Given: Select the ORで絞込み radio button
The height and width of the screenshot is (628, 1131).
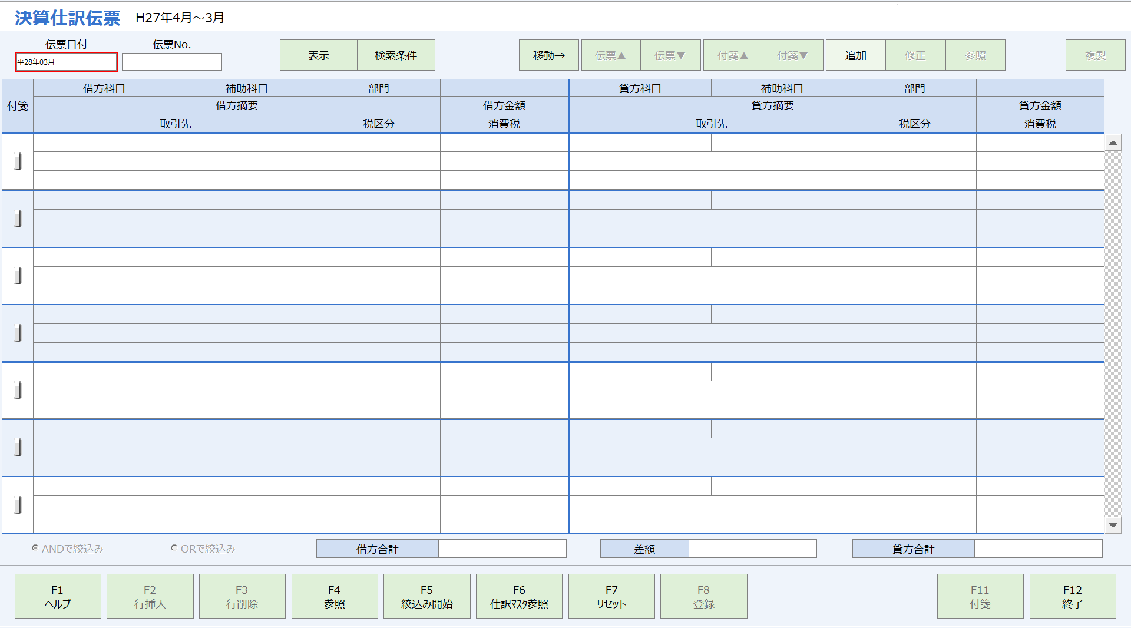Looking at the screenshot, I should [x=174, y=549].
